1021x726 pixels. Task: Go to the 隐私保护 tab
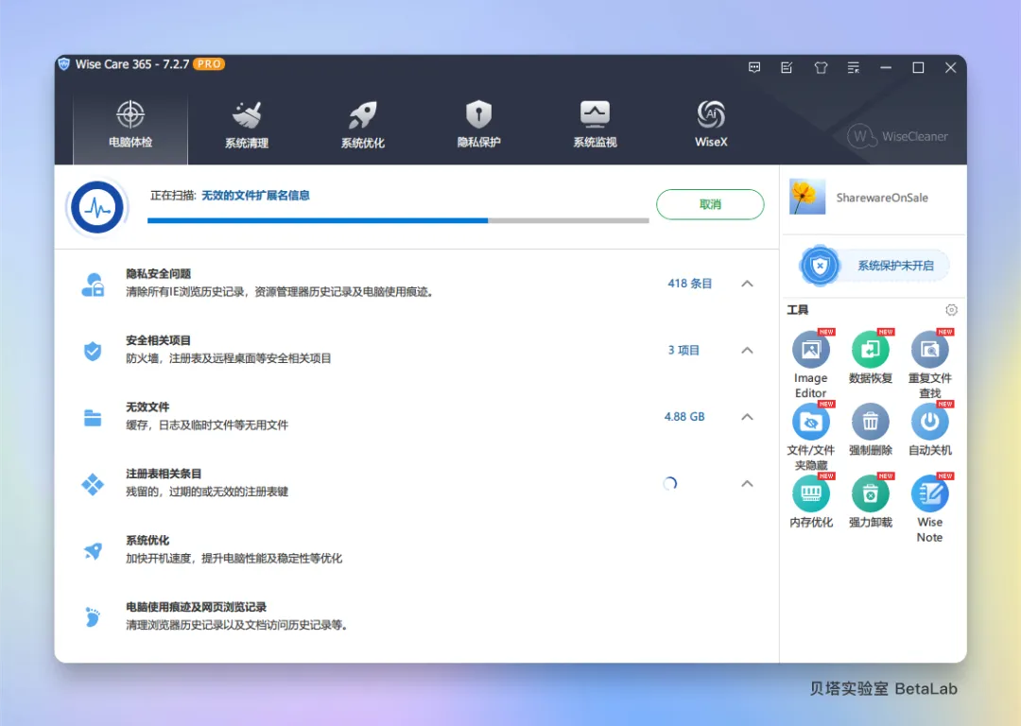pyautogui.click(x=478, y=126)
